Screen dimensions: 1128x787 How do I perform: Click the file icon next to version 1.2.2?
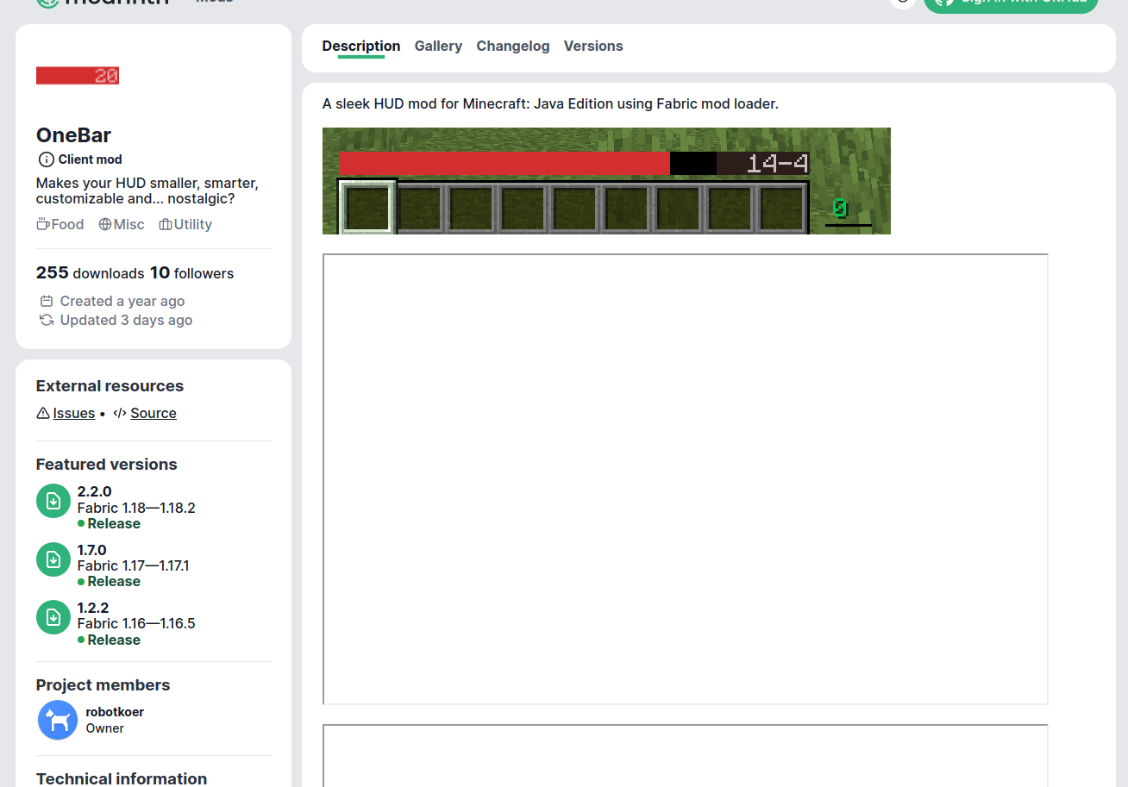coord(53,616)
